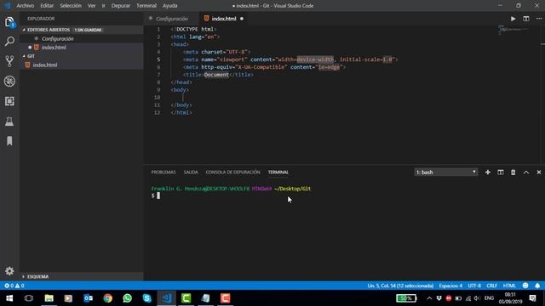The width and height of the screenshot is (545, 306).
Task: Change end of line sequence CRLF
Action: [x=491, y=286]
